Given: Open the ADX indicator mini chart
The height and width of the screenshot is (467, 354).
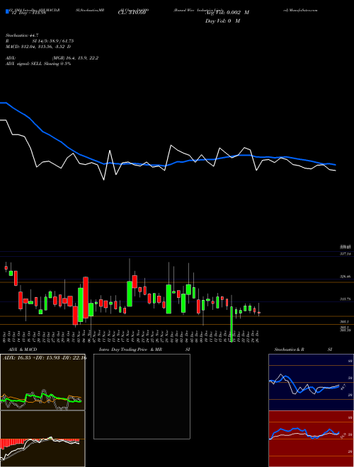Looking at the screenshot, I should [42, 382].
